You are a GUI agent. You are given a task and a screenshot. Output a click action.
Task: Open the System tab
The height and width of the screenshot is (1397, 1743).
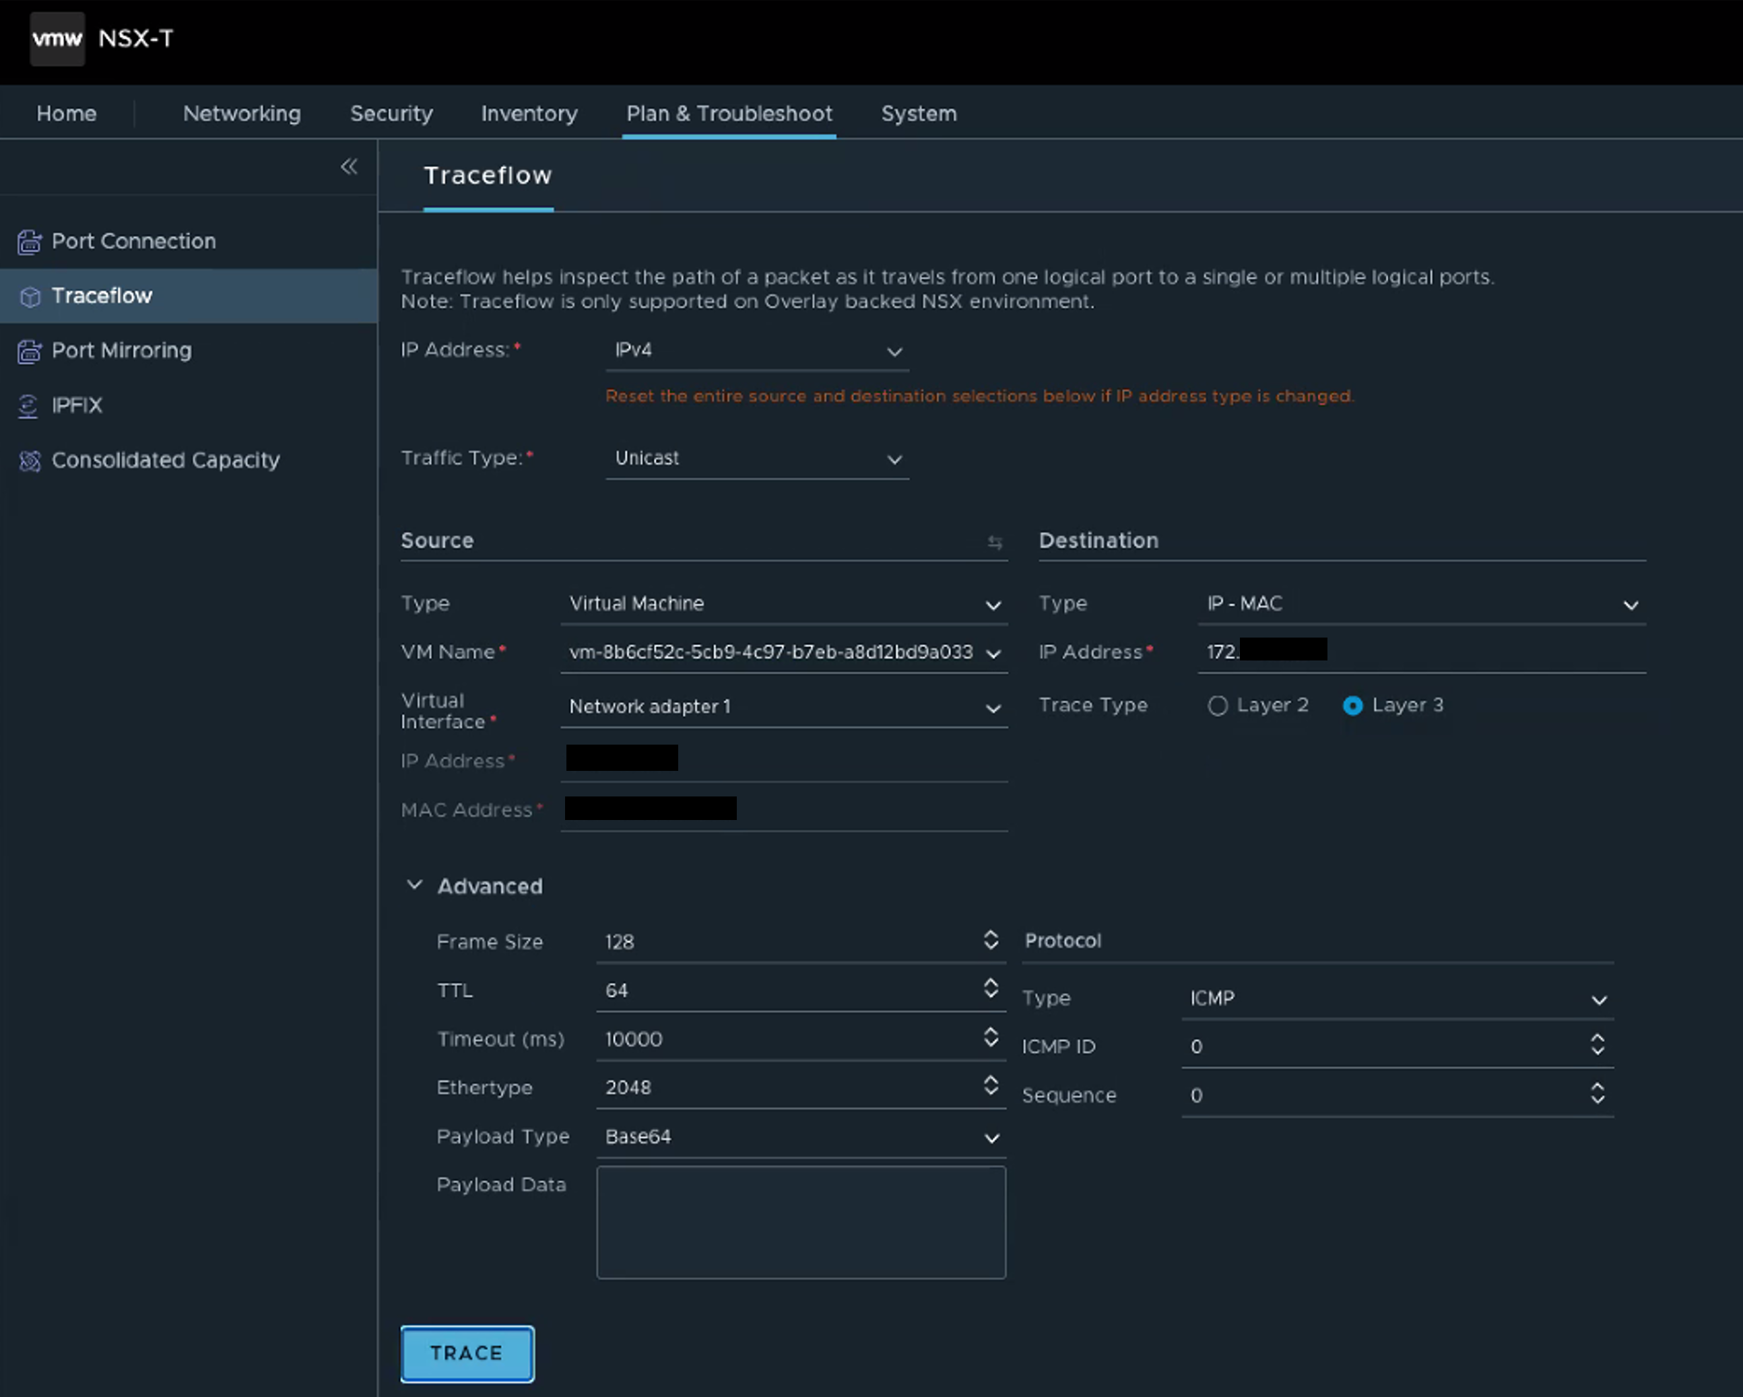pyautogui.click(x=919, y=113)
